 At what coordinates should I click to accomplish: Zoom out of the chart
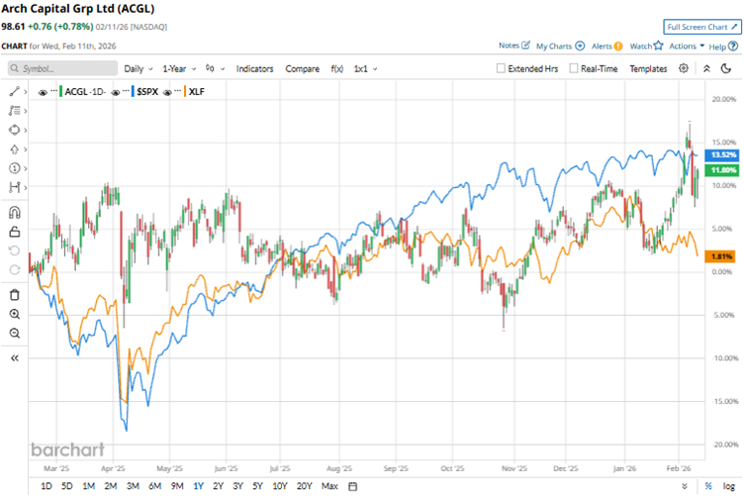[x=14, y=333]
